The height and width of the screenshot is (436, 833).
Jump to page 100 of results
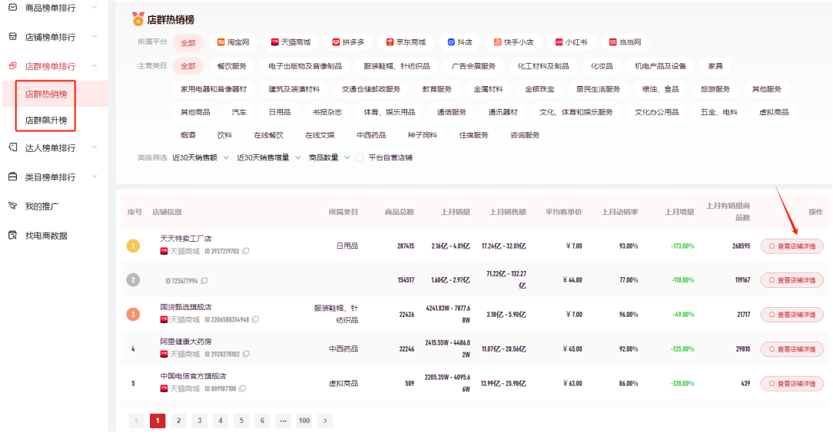click(x=304, y=421)
